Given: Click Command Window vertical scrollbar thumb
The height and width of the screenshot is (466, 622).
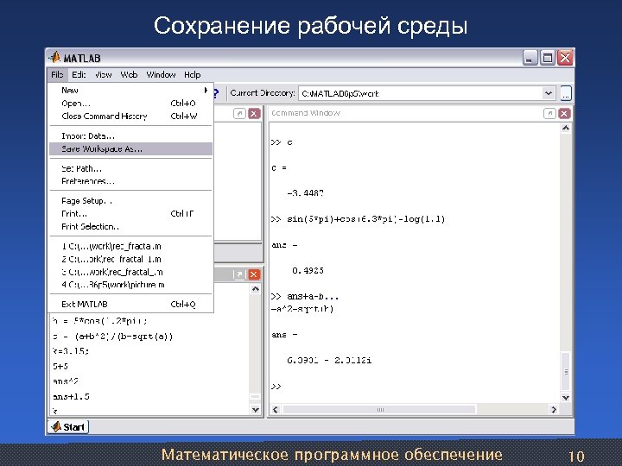Looking at the screenshot, I should point(566,372).
